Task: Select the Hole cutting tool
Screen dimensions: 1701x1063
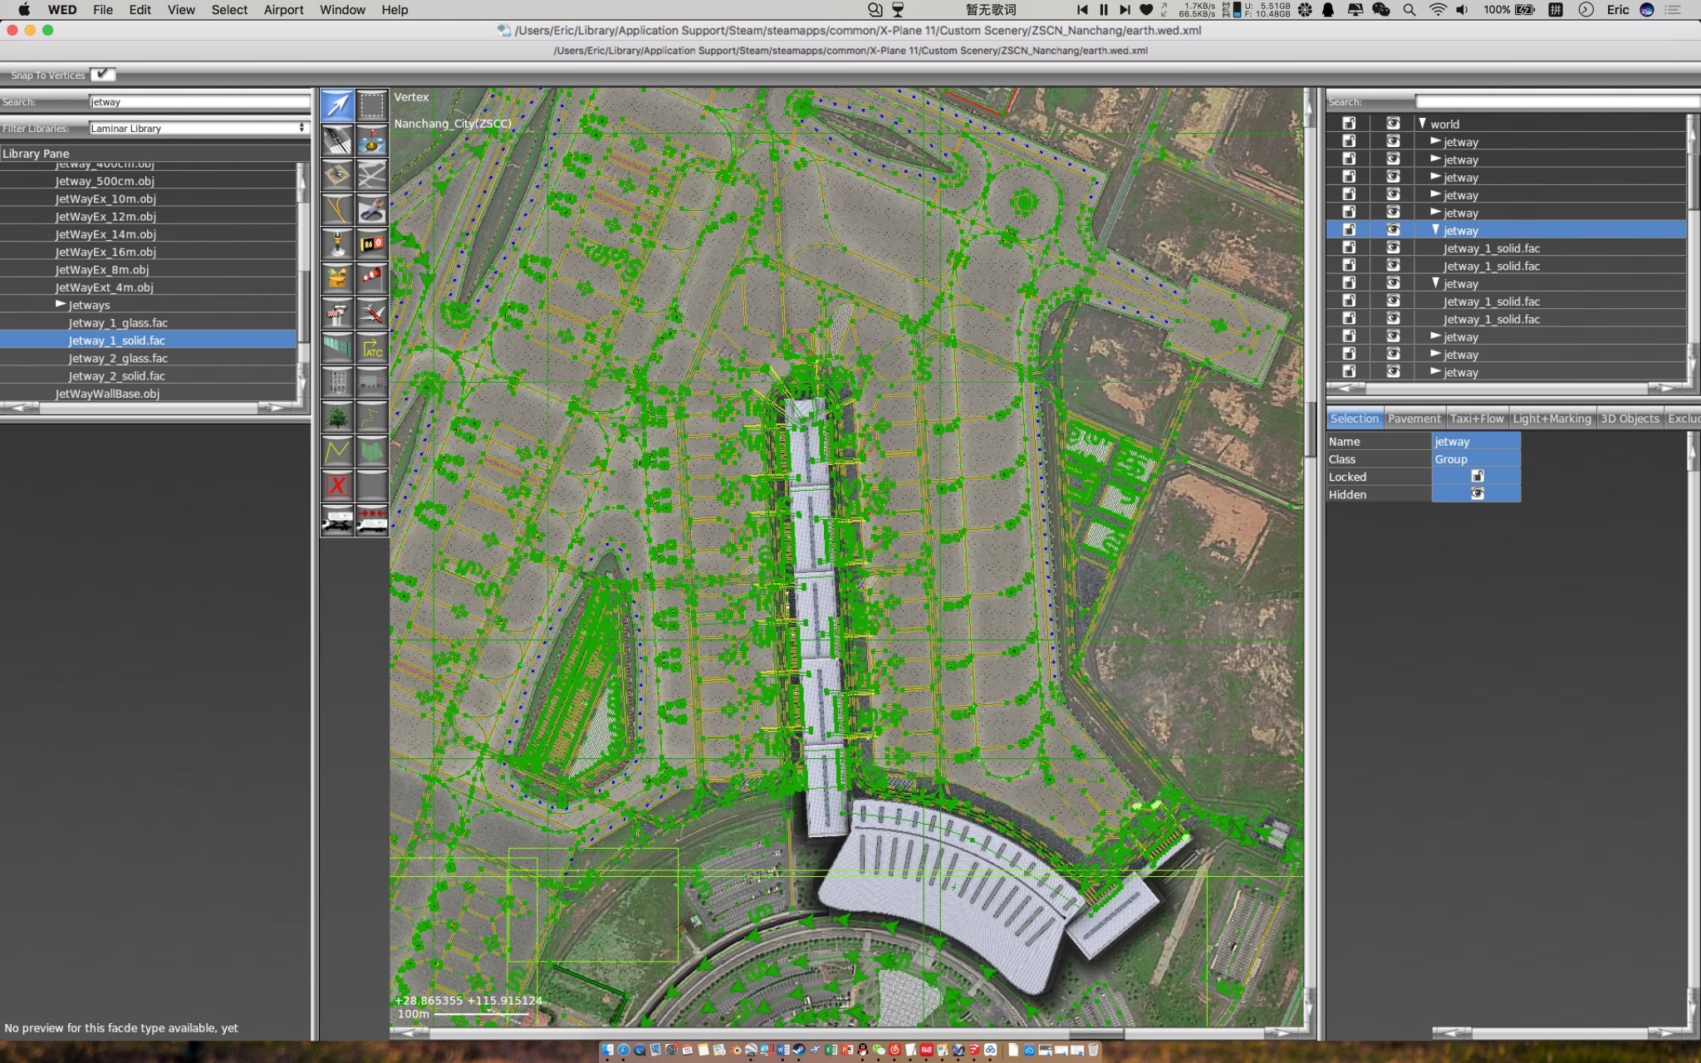Action: 372,209
